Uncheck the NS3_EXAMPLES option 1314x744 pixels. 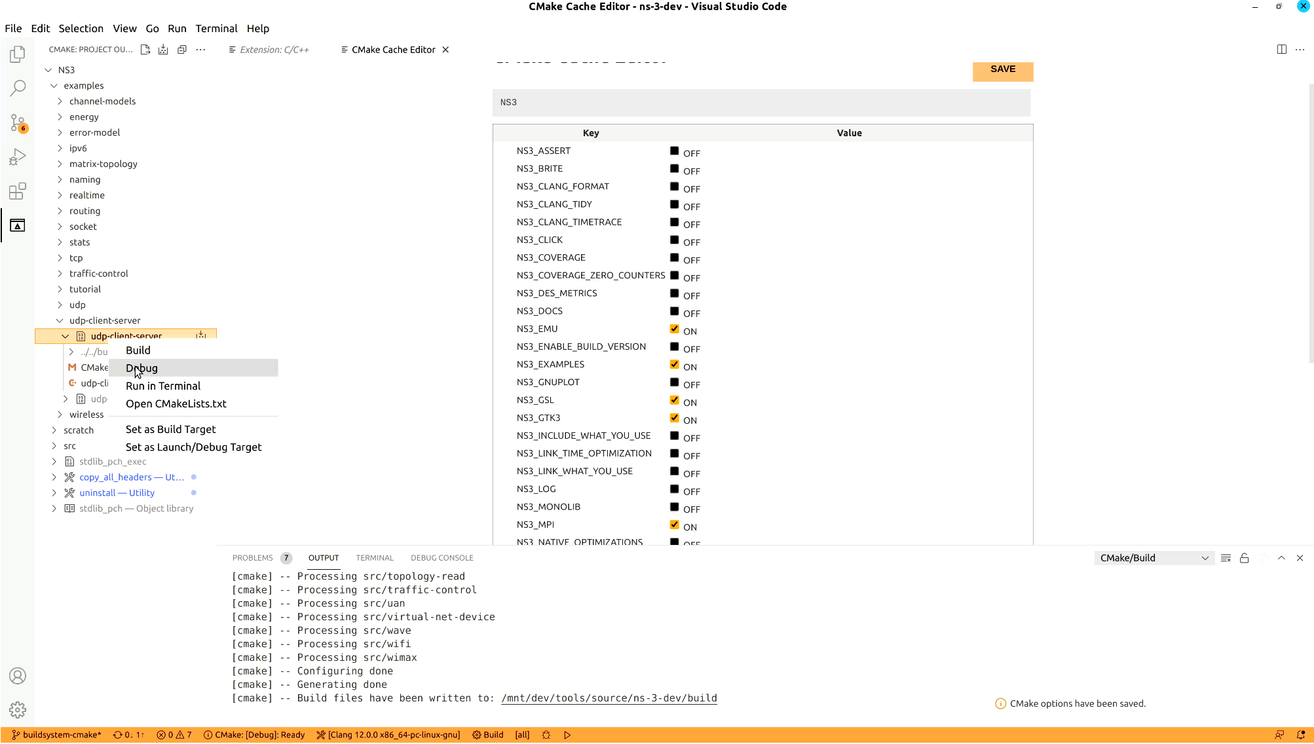(x=674, y=364)
